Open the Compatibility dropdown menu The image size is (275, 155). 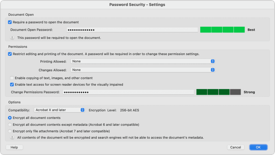[x=59, y=110]
